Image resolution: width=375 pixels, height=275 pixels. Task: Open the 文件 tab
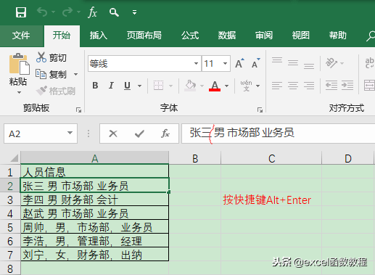(21, 36)
